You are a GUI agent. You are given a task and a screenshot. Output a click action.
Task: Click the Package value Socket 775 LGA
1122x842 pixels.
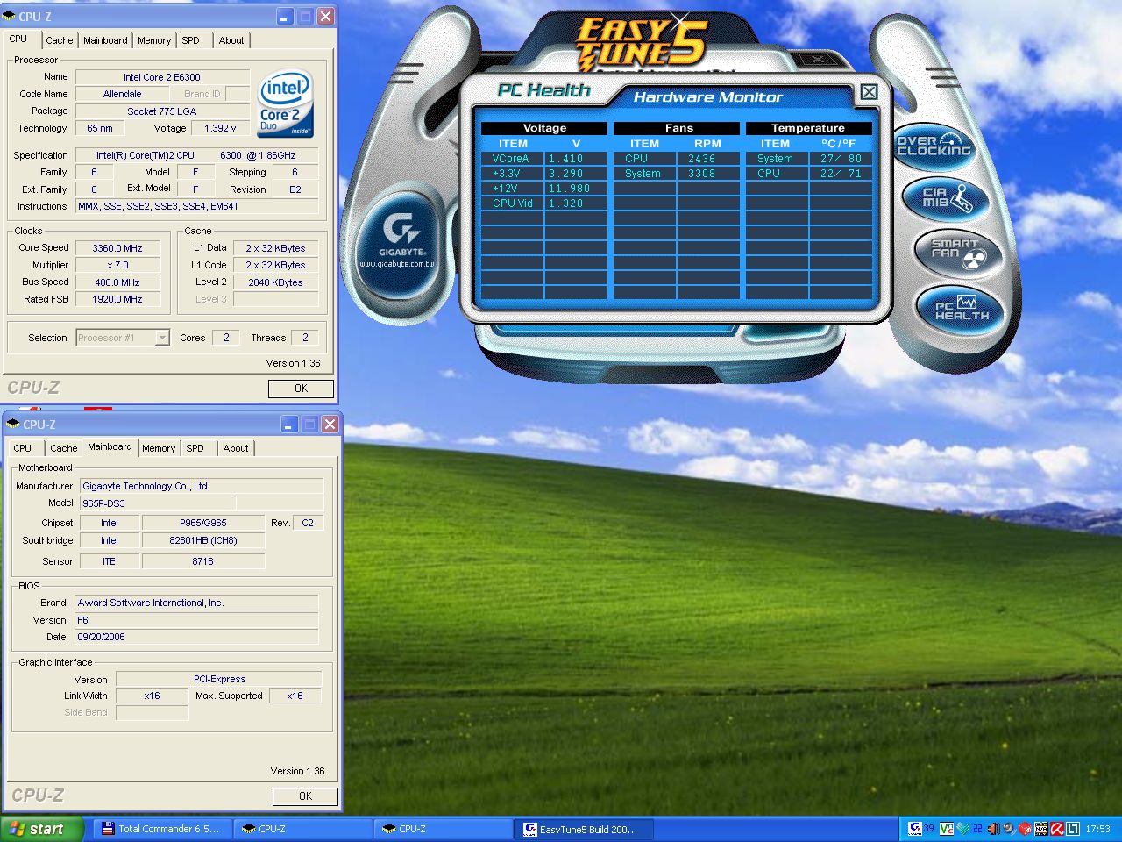tap(162, 111)
